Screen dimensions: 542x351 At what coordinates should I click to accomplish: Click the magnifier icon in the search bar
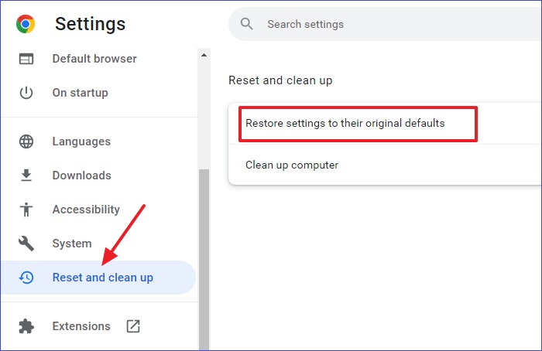(x=247, y=24)
